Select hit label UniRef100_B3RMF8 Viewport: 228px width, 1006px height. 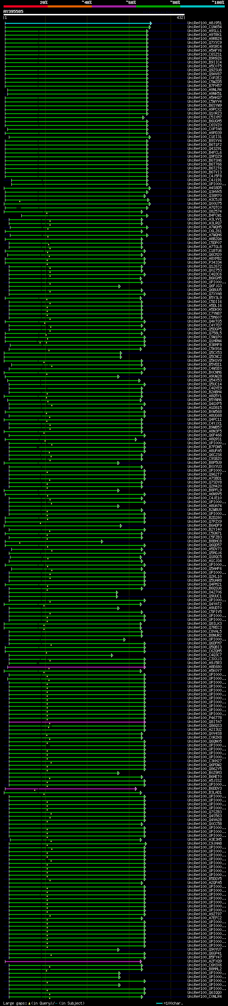tap(204, 345)
